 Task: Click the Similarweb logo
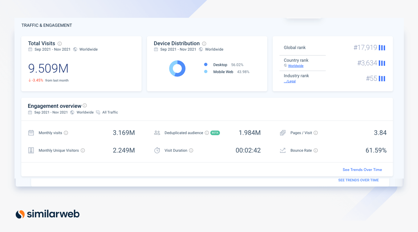click(x=47, y=214)
